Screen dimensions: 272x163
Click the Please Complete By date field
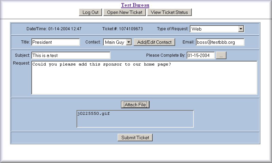coord(201,55)
